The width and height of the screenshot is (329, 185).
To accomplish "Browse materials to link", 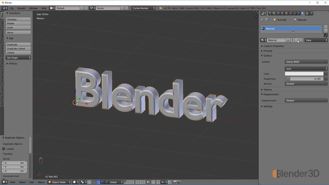I will [263, 40].
